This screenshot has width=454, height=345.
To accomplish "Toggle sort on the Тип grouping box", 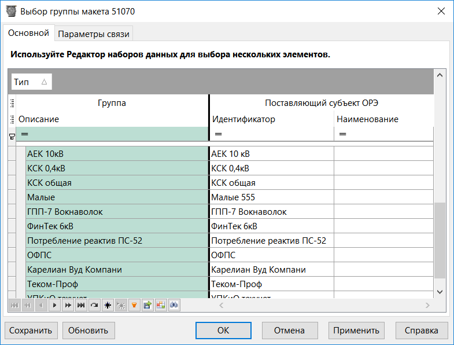I will [32, 82].
